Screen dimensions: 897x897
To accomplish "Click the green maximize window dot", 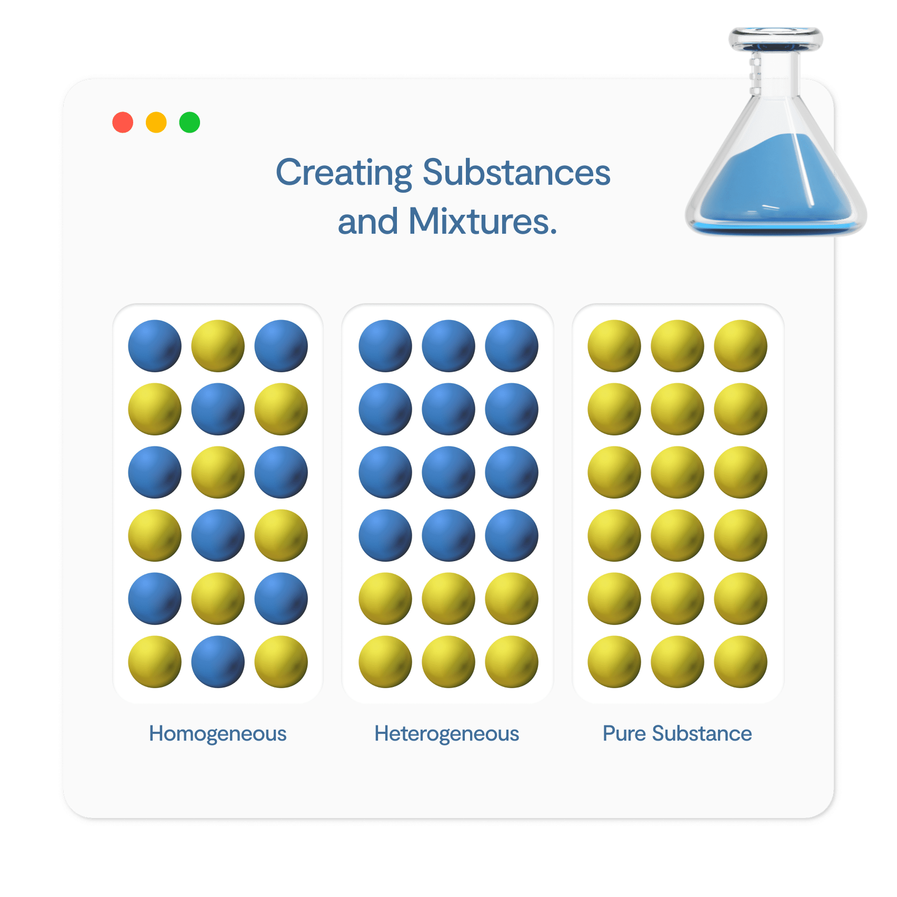I will click(x=190, y=122).
